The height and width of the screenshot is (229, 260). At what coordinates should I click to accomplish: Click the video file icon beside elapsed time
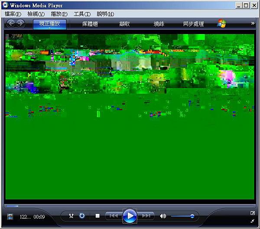10,216
